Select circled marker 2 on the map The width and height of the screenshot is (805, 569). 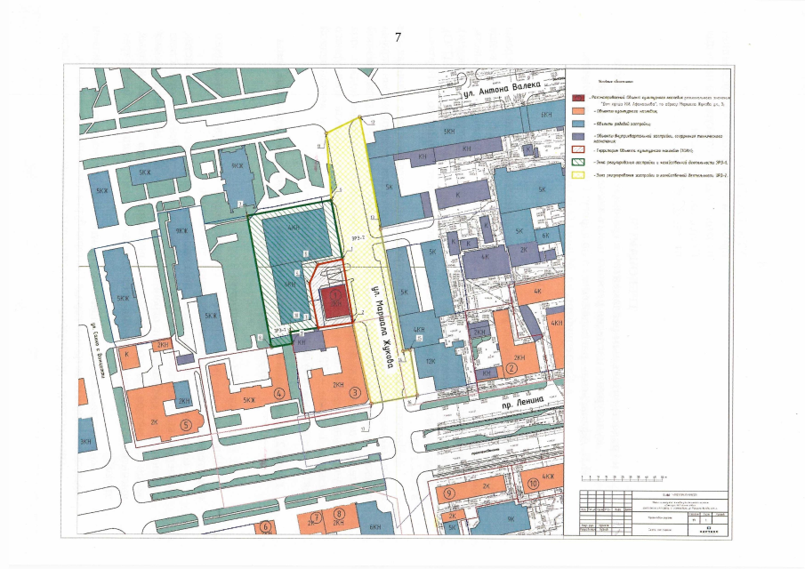[511, 369]
